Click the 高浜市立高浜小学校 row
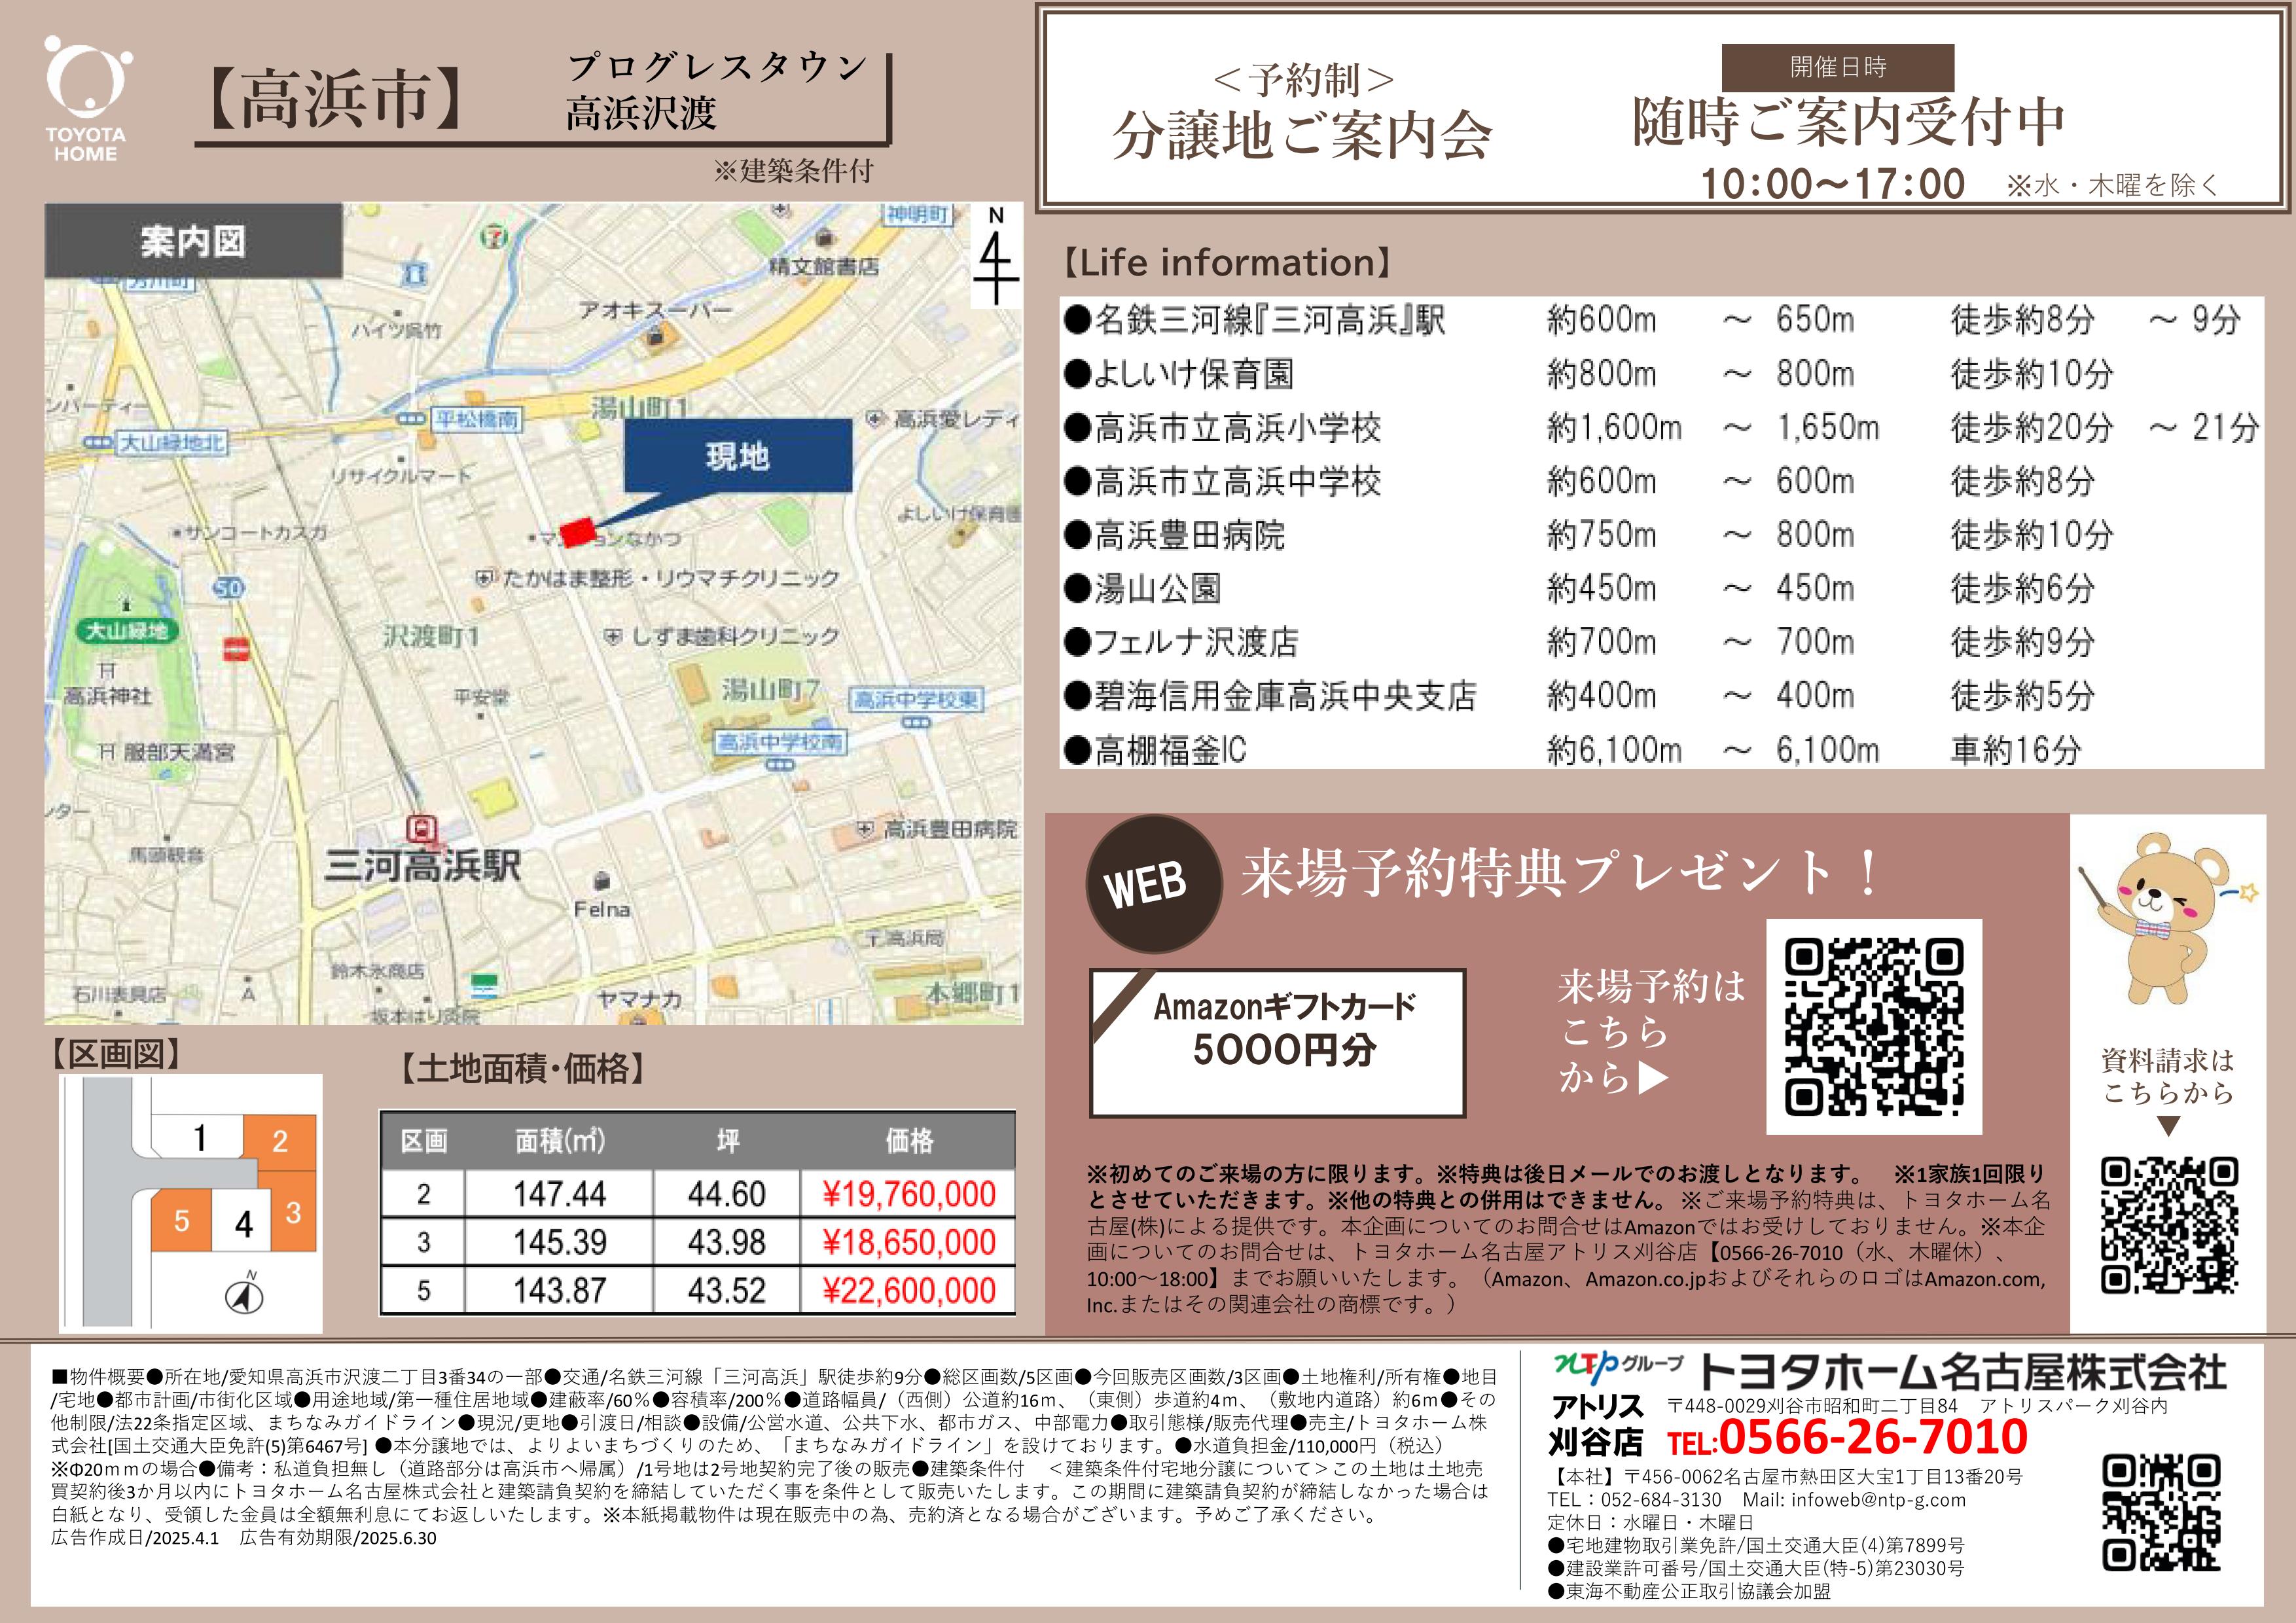Image resolution: width=2296 pixels, height=1623 pixels. tap(1661, 428)
